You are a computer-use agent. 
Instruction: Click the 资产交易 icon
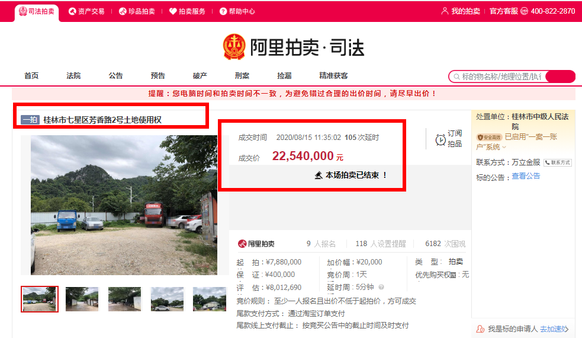[x=72, y=11]
